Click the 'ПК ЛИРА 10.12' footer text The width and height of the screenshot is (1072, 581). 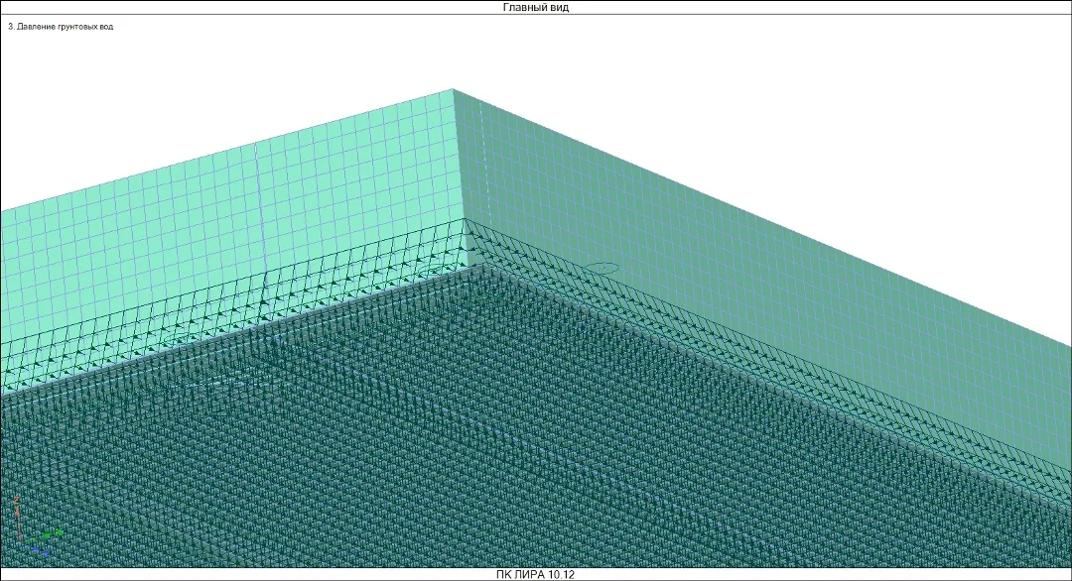[535, 575]
